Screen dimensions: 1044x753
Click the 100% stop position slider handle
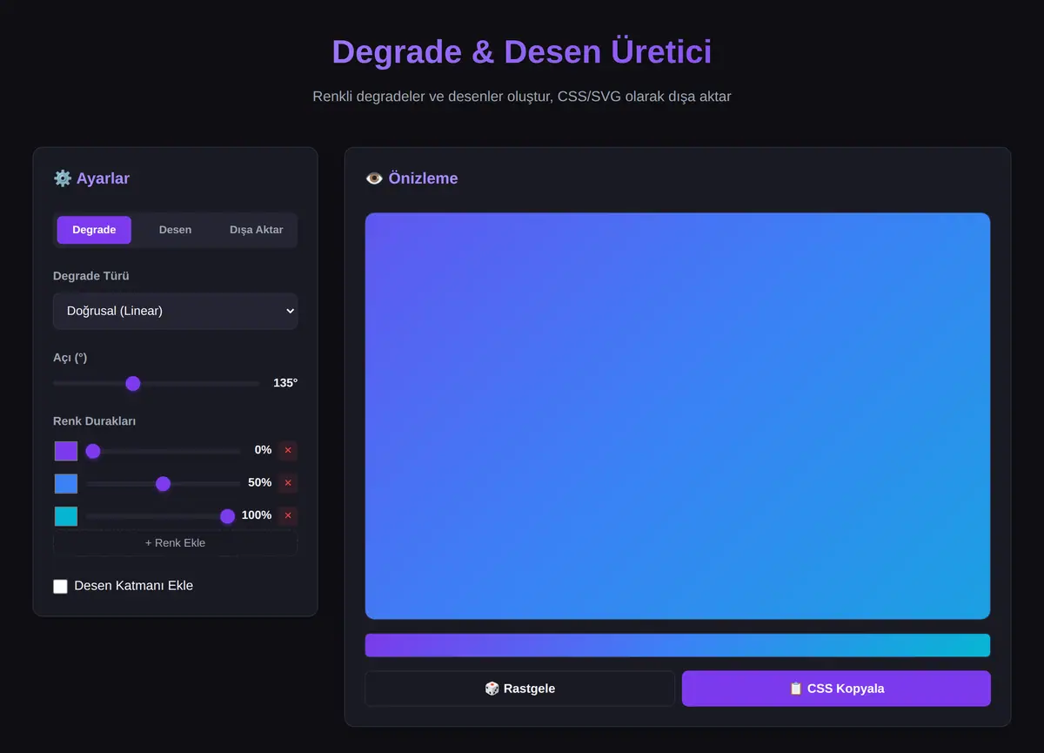[x=228, y=516]
